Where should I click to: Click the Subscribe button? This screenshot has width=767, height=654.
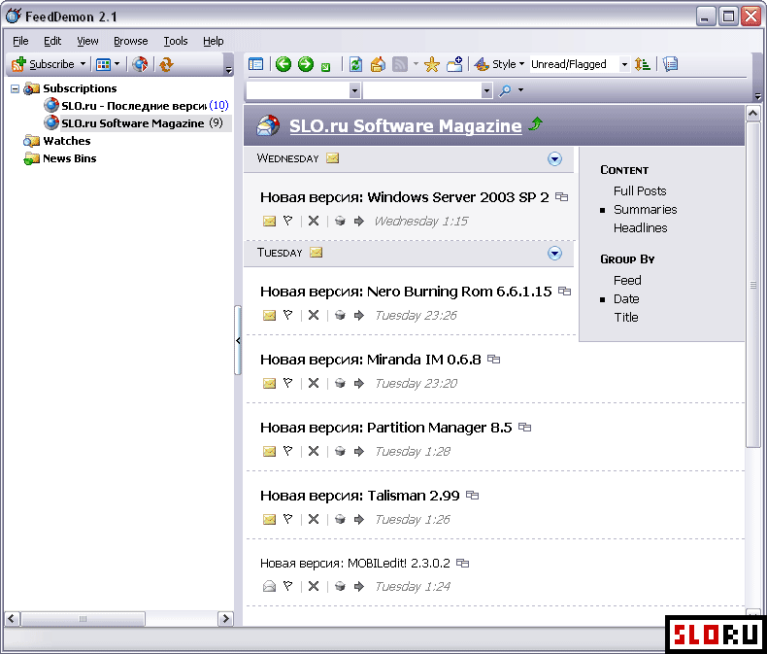pos(43,64)
